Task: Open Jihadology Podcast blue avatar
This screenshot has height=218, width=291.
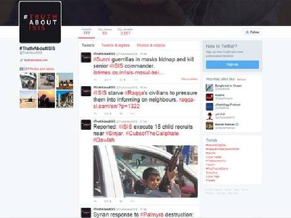Action: (x=210, y=107)
